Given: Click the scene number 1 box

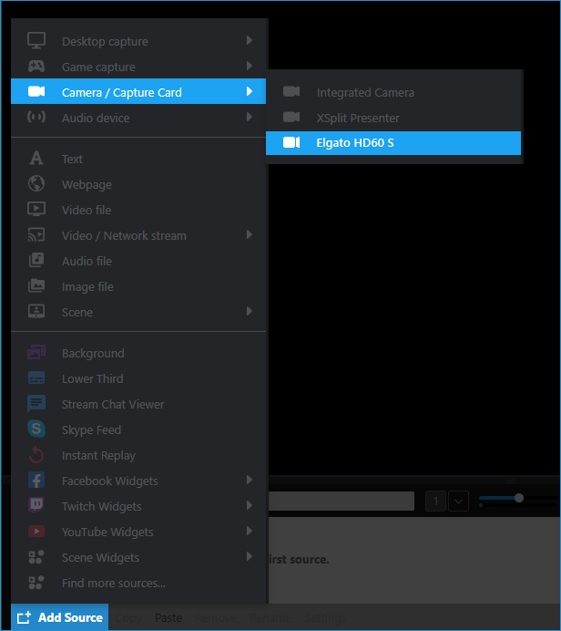Looking at the screenshot, I should (x=435, y=502).
